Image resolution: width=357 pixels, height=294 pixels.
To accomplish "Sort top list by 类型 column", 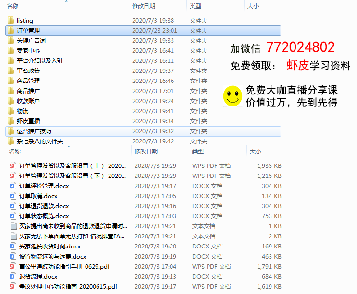I will pos(196,6).
